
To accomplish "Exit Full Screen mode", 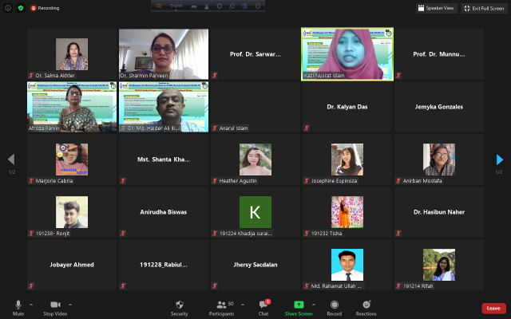I will [x=483, y=8].
